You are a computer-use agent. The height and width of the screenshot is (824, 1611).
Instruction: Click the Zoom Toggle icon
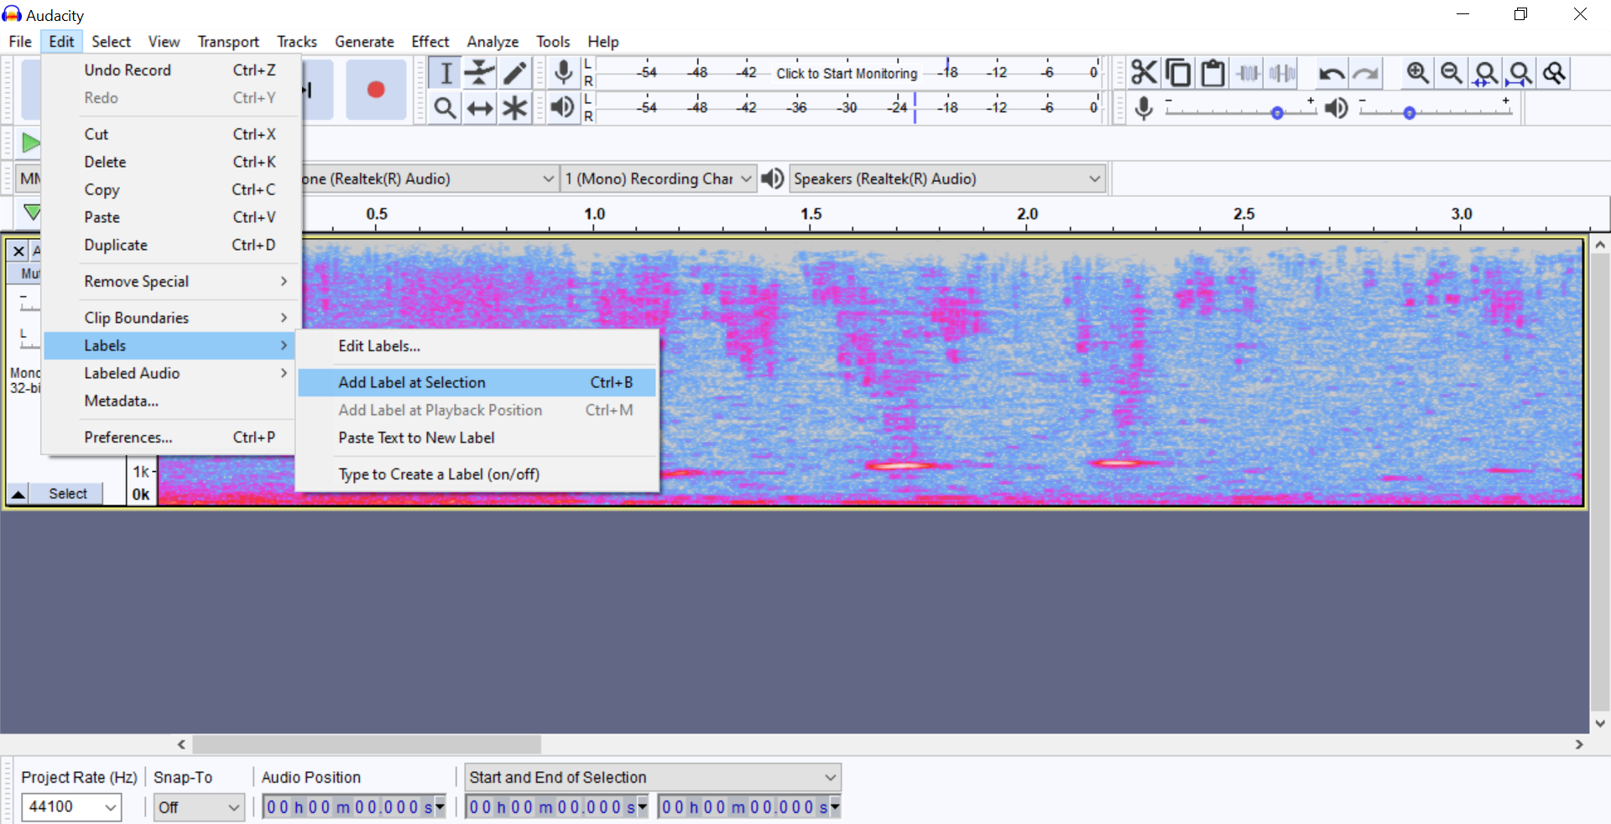pyautogui.click(x=1555, y=73)
